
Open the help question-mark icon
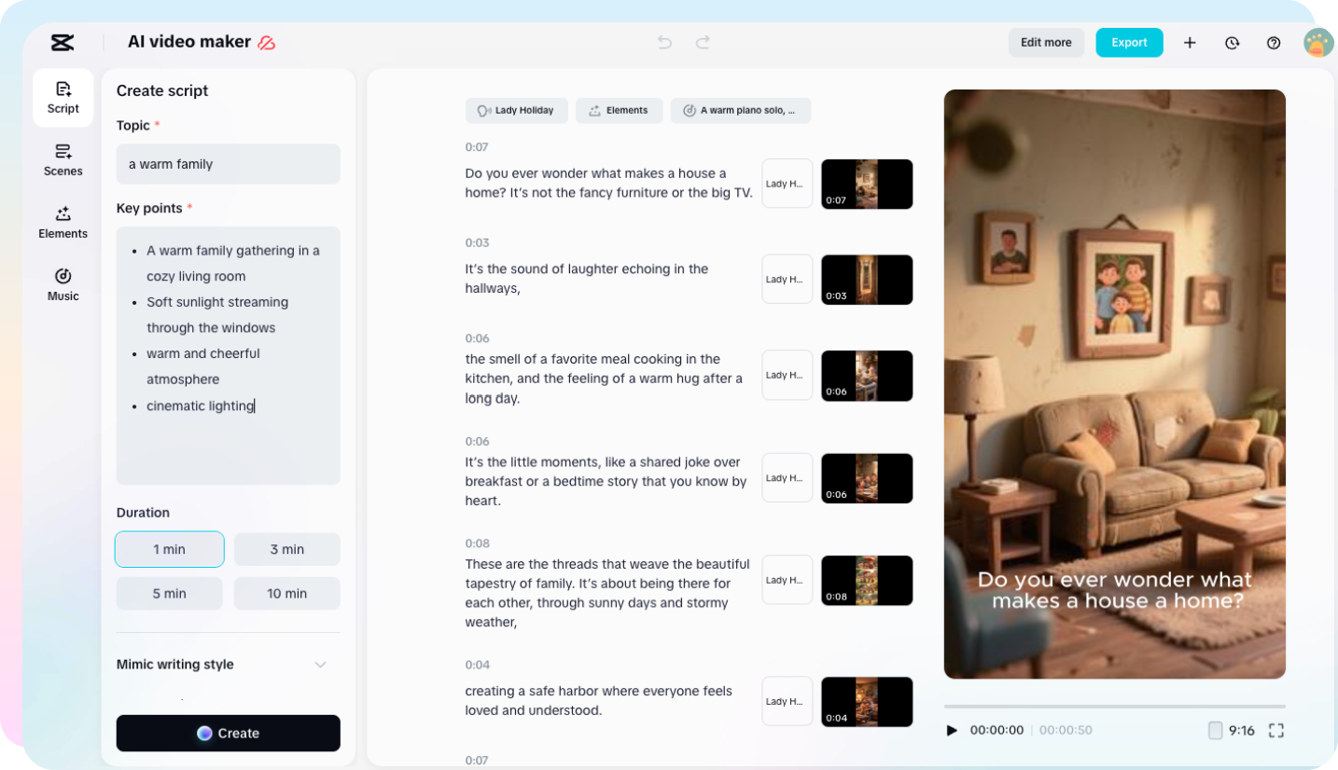[1274, 42]
